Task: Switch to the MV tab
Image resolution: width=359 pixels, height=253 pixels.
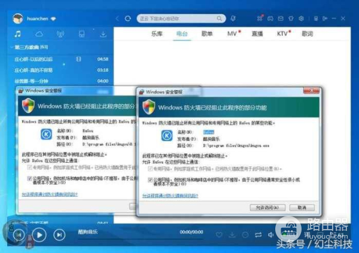Action: click(x=232, y=33)
